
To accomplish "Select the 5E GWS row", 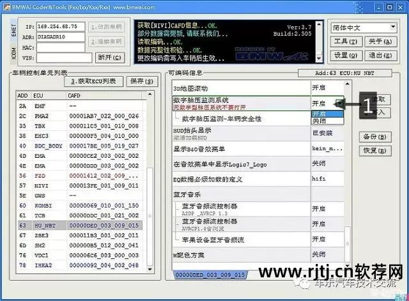I will (x=81, y=196).
